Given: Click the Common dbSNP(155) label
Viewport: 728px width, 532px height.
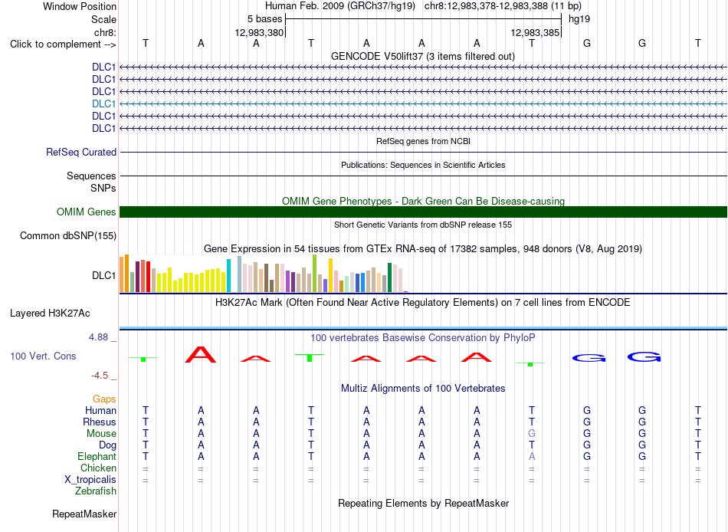Looking at the screenshot, I should click(x=67, y=235).
